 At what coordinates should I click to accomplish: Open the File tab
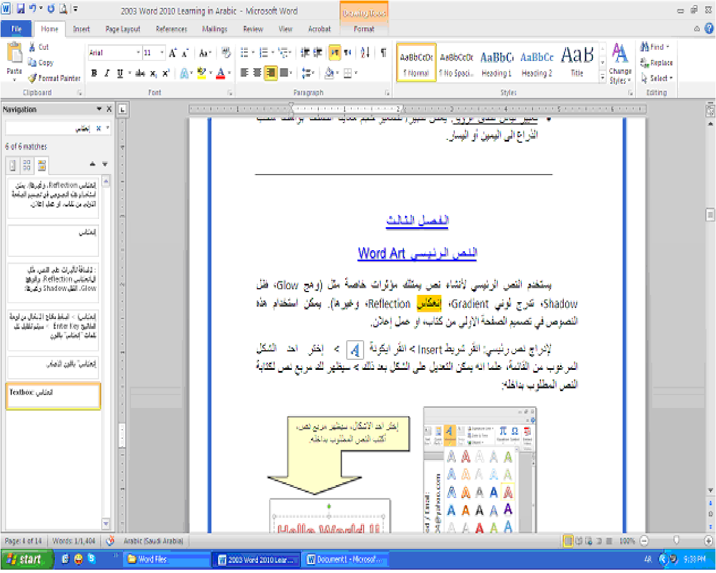(x=16, y=29)
